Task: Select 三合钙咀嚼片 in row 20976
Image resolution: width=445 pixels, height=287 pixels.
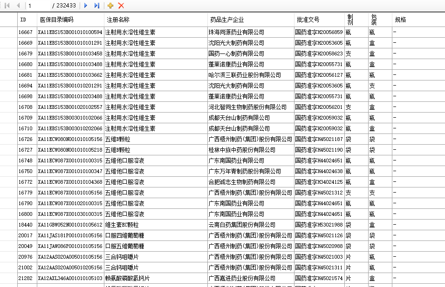Action: pyautogui.click(x=156, y=257)
